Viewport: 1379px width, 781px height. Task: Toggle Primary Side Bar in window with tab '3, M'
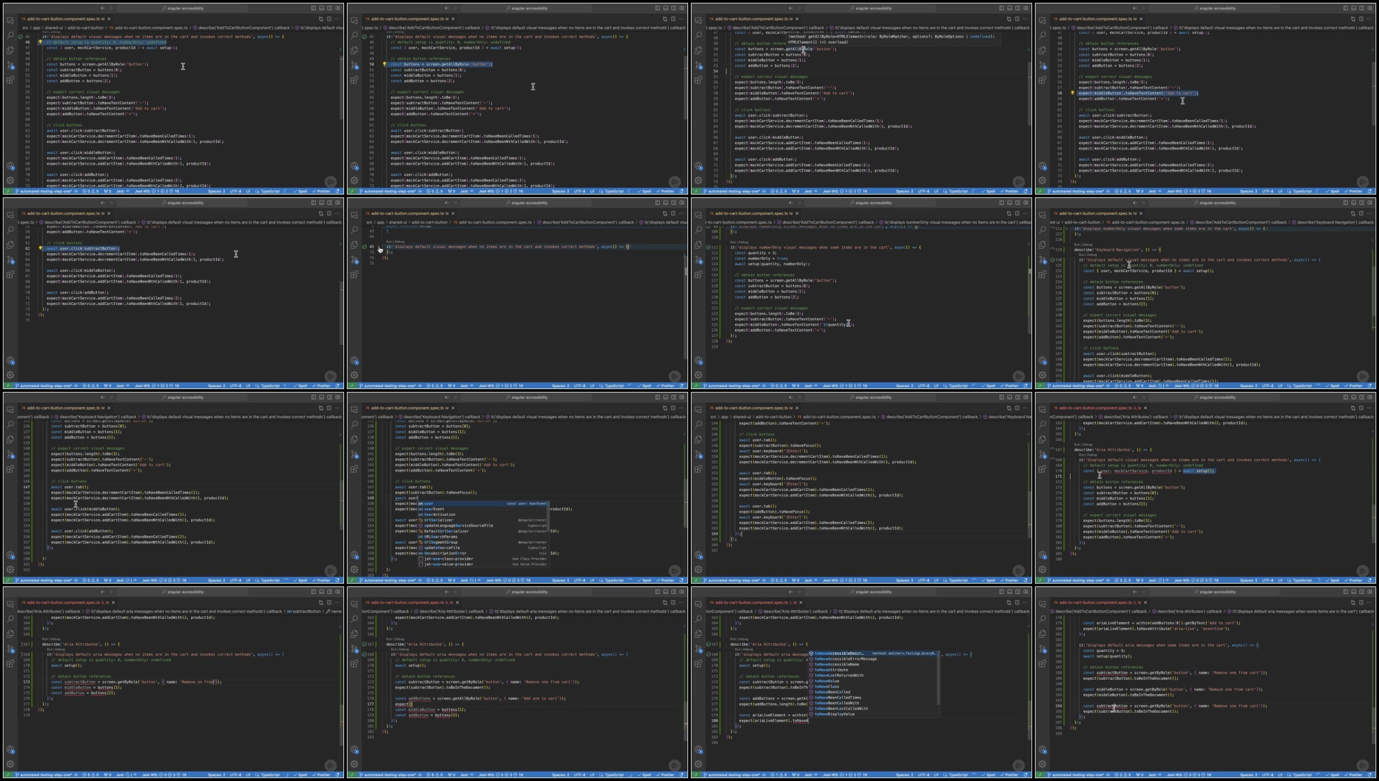pos(1345,398)
